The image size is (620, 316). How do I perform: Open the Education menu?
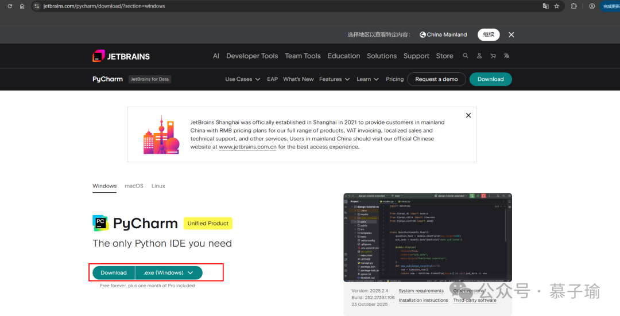[344, 56]
